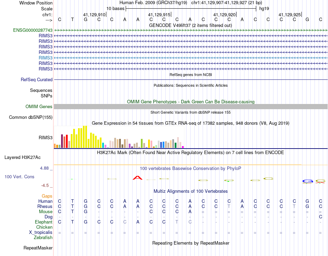Image resolution: width=328 pixels, height=256 pixels.
Task: Click the dark blue RefSeq Curated line
Action: (x=191, y=80)
